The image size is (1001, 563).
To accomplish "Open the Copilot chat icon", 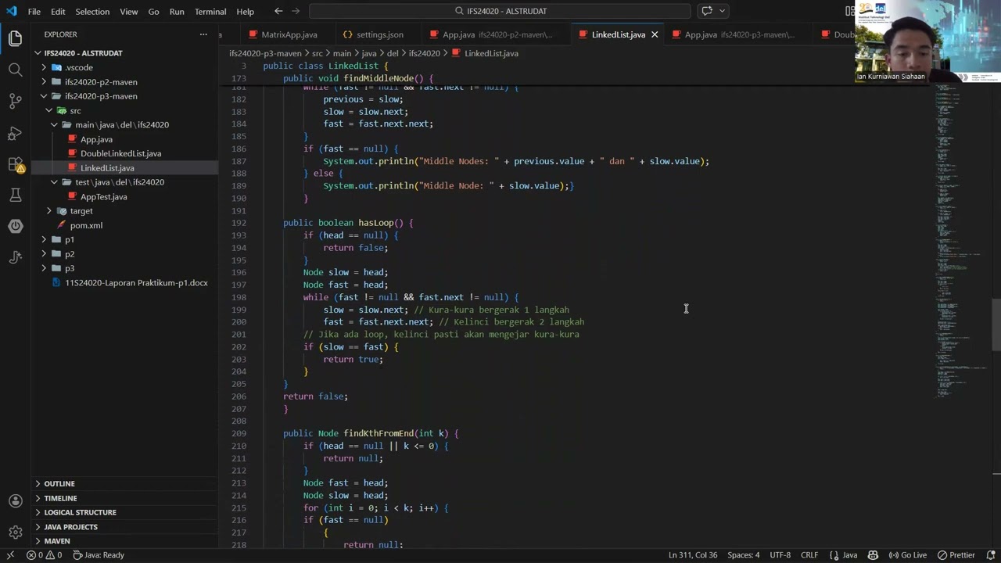I will click(x=707, y=11).
